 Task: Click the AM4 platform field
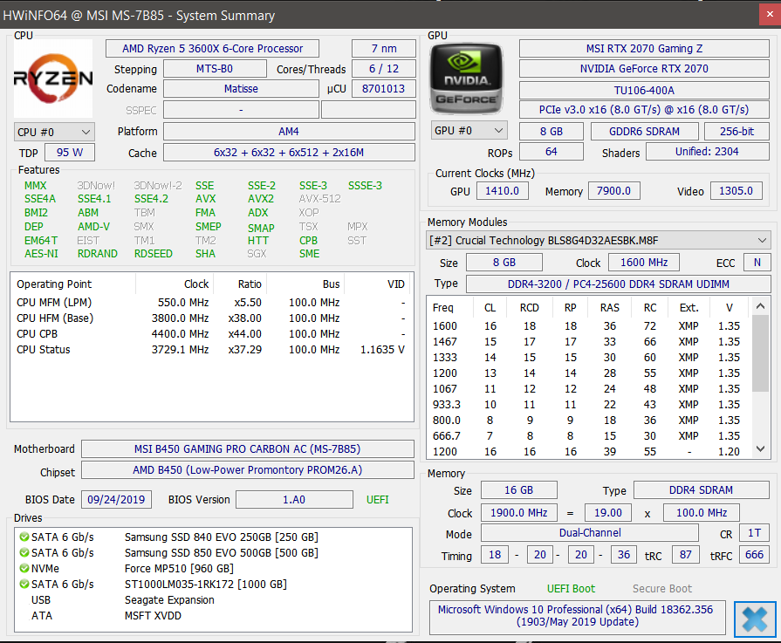[289, 132]
